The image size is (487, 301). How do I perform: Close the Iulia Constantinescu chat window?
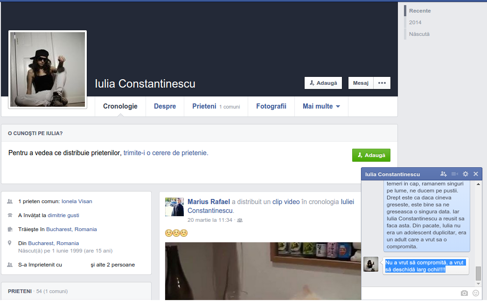tap(476, 174)
